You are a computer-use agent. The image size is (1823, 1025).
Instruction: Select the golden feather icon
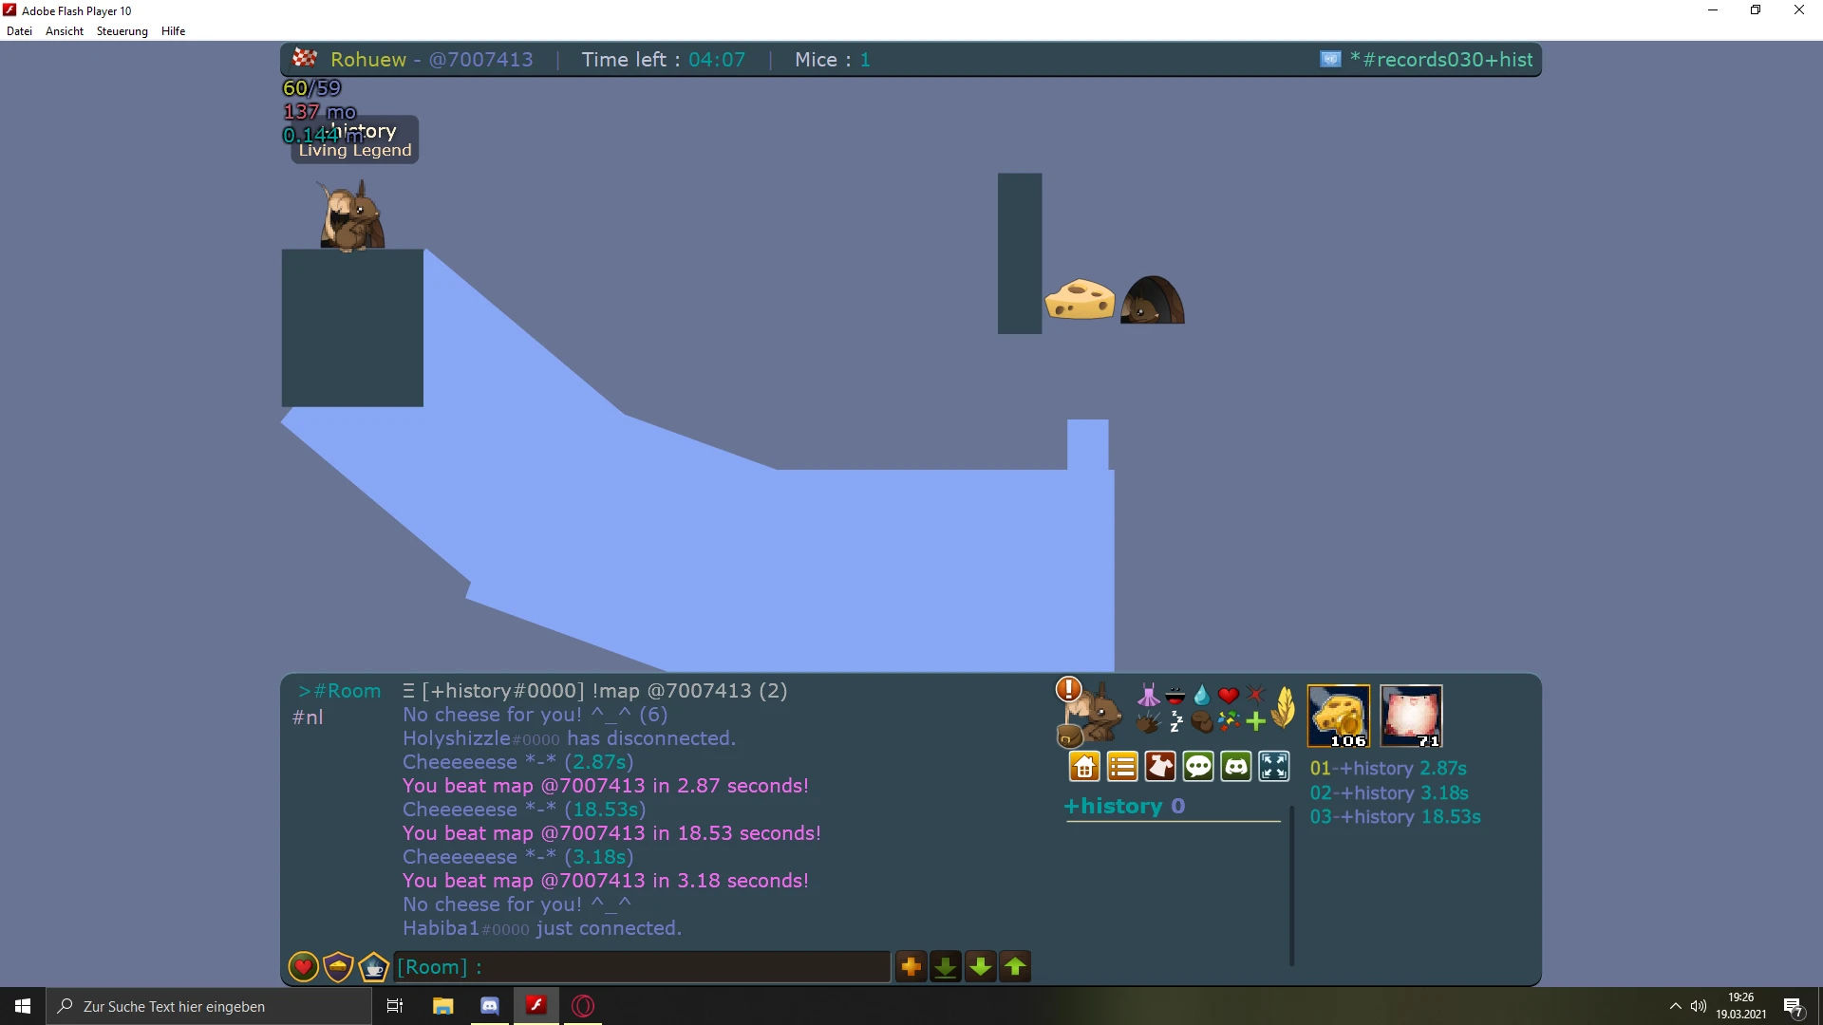coord(1284,708)
